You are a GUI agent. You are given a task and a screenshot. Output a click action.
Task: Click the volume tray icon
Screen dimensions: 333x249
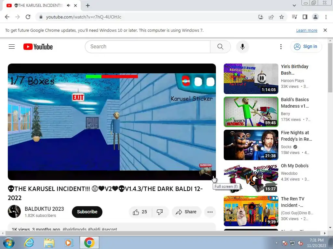click(300, 243)
